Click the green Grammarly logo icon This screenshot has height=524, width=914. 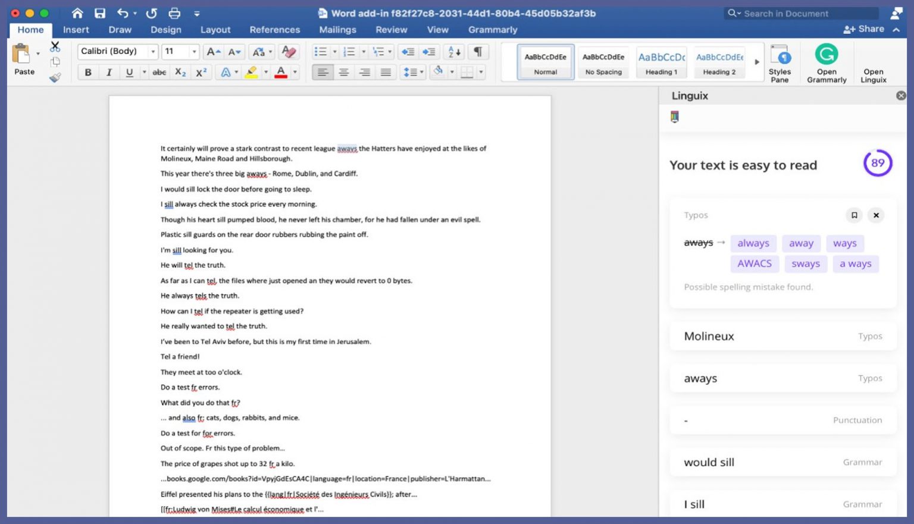click(x=827, y=55)
